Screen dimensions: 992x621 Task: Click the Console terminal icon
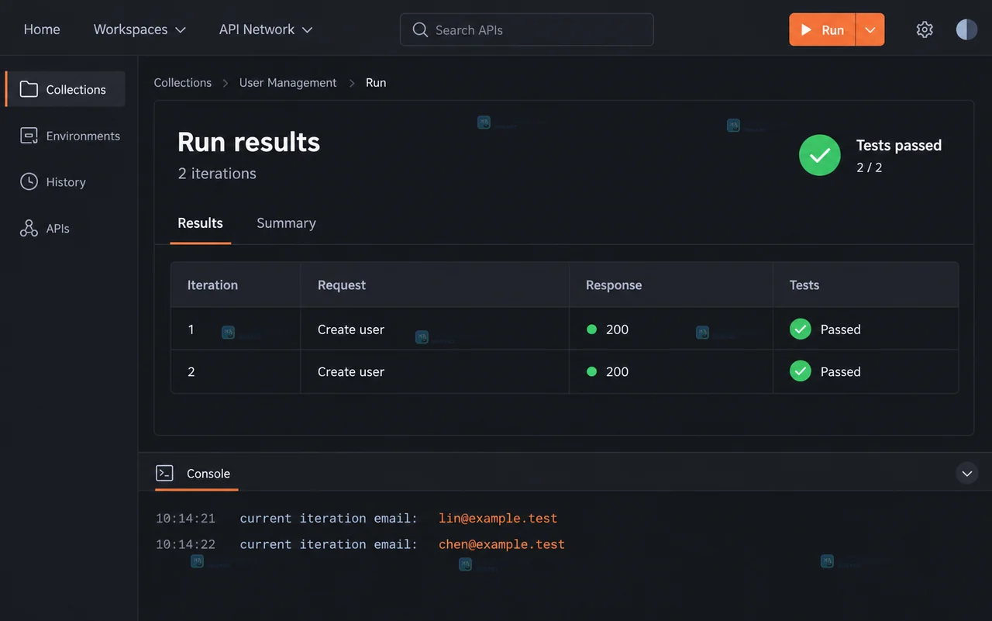tap(164, 473)
